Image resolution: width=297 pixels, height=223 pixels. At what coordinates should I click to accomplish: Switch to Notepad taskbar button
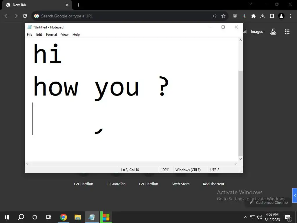click(92, 217)
